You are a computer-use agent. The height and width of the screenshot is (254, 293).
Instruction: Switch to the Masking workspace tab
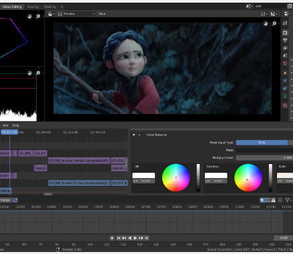click(x=50, y=7)
